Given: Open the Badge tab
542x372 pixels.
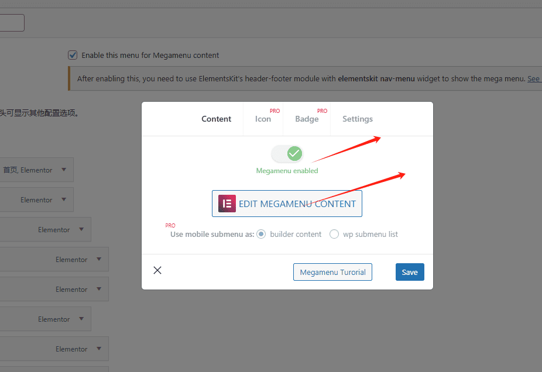Looking at the screenshot, I should (307, 119).
